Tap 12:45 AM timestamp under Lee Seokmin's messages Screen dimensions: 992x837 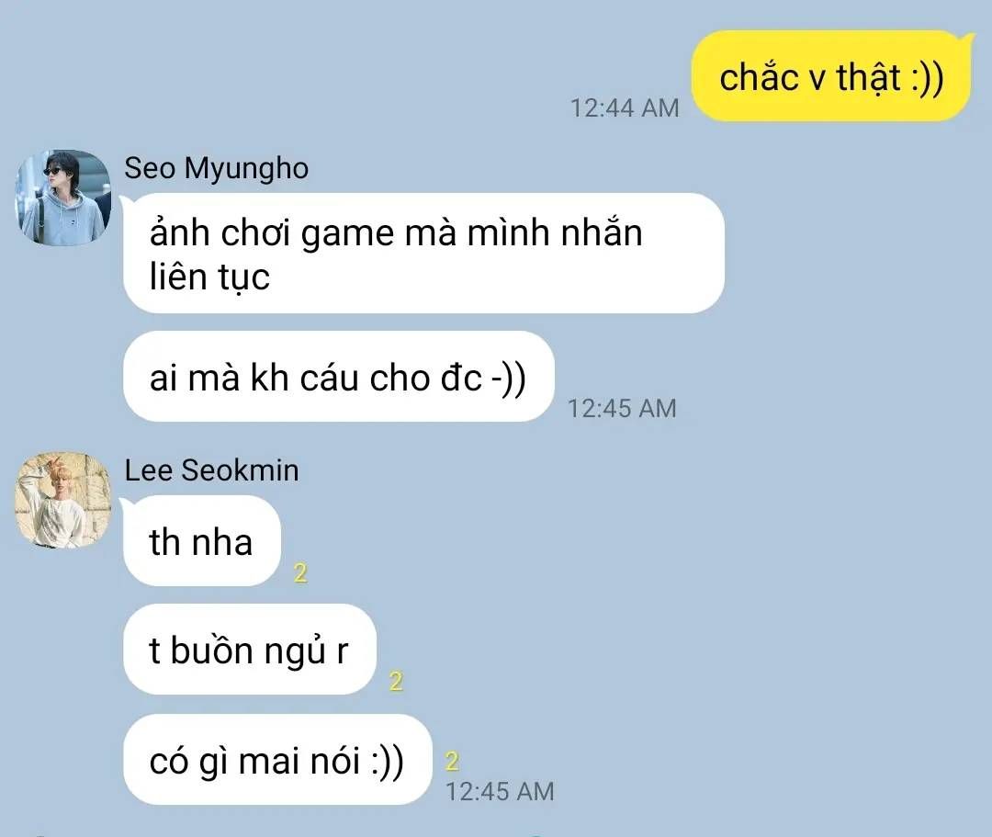(x=500, y=791)
